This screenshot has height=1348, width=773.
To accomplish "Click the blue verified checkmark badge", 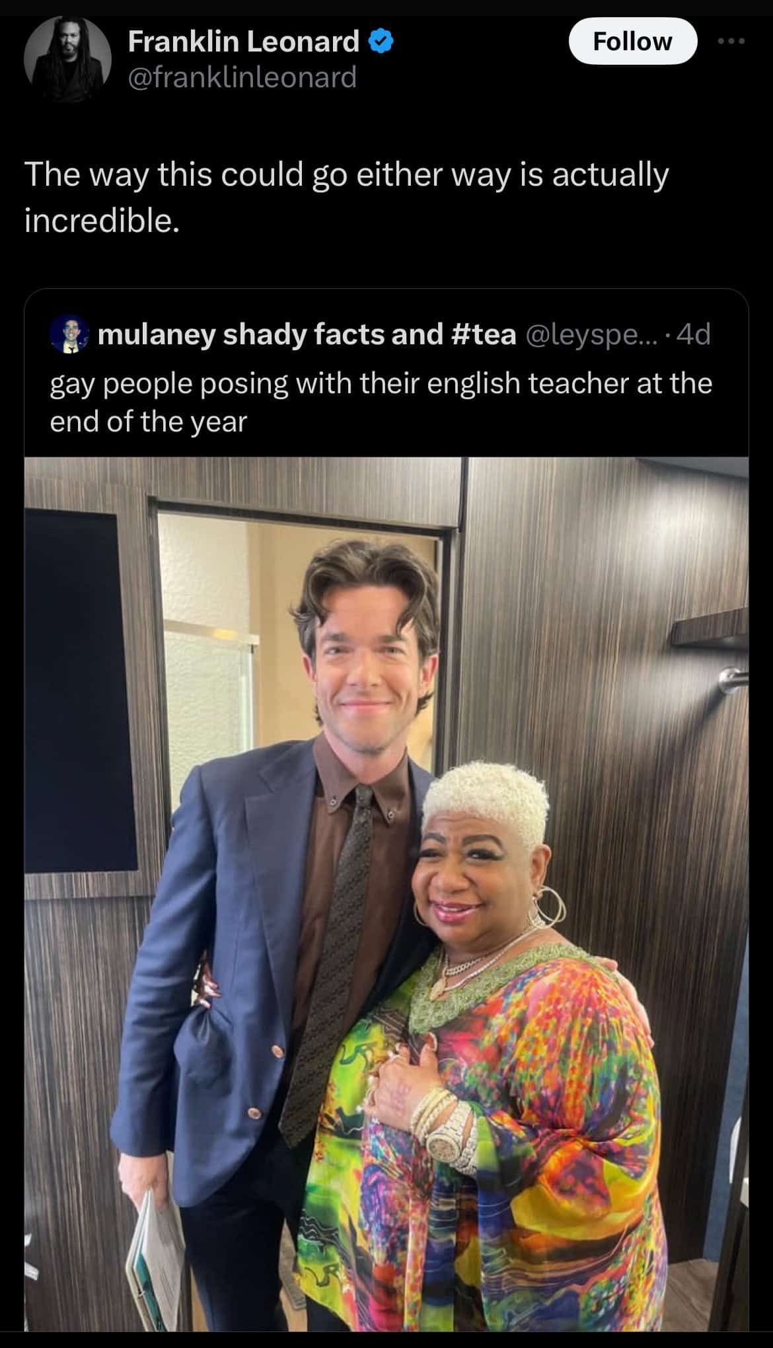I will click(381, 42).
